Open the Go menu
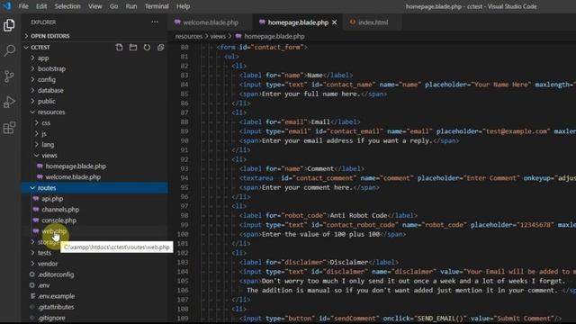This screenshot has width=576, height=324. (x=114, y=6)
